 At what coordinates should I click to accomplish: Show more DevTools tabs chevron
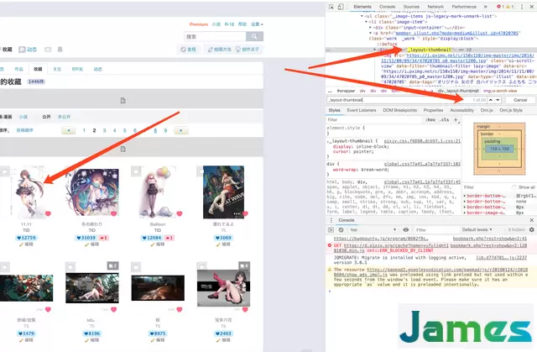coord(485,7)
